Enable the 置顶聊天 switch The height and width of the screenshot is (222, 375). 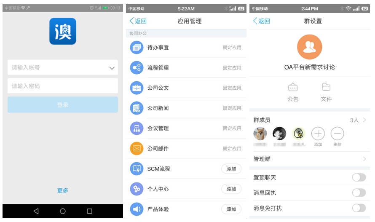[x=359, y=177]
